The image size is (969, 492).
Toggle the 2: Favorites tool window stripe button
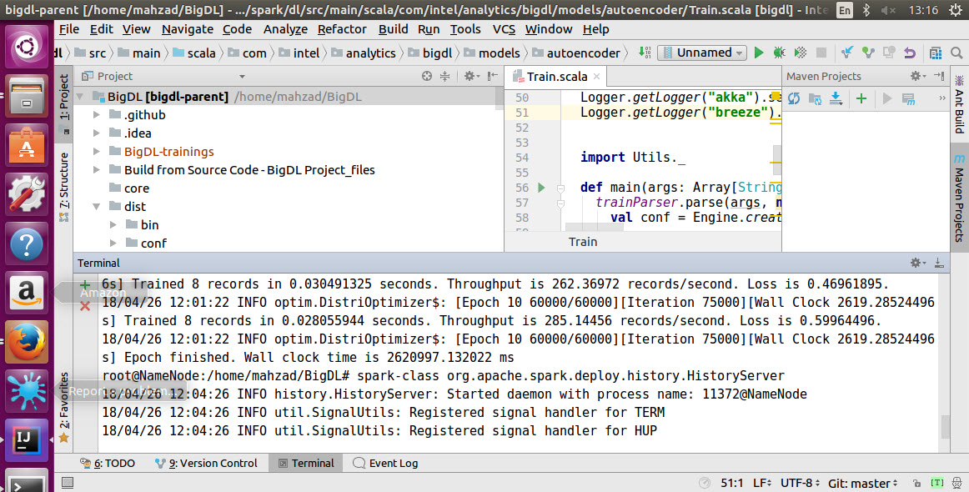pos(63,408)
